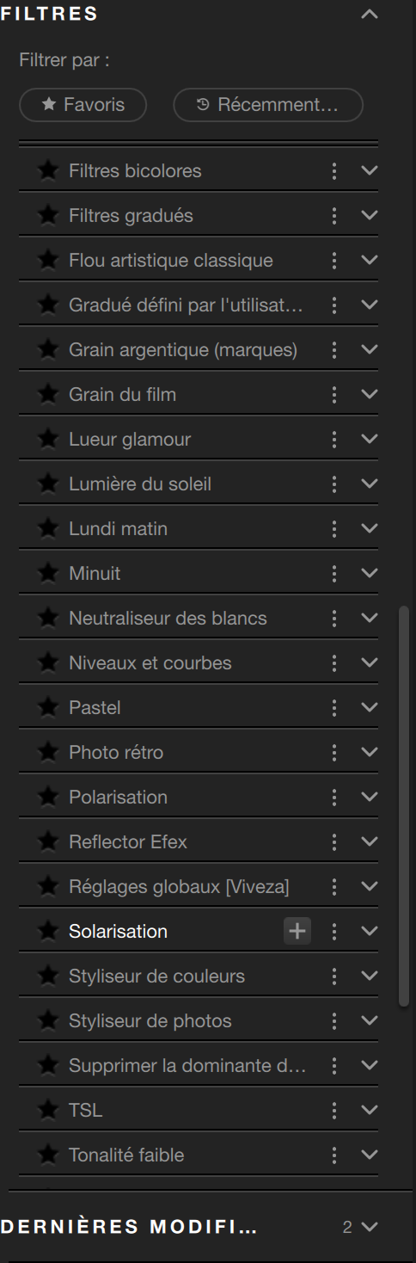Viewport: 416px width, 1263px height.
Task: Collapse the FILTRES panel header chevron
Action: (x=370, y=15)
